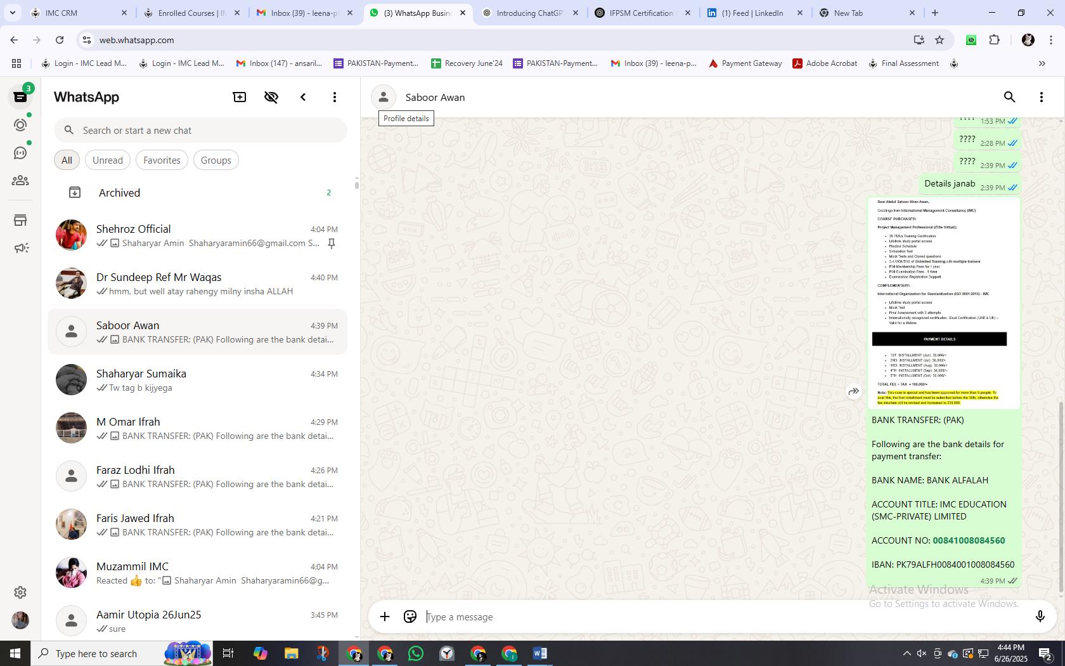Open Adobe Acrobat bookmark
This screenshot has width=1065, height=666.
[825, 63]
